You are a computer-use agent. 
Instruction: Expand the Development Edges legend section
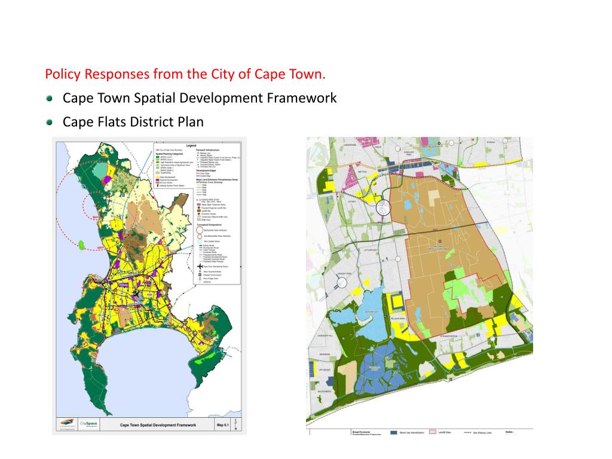(x=204, y=171)
